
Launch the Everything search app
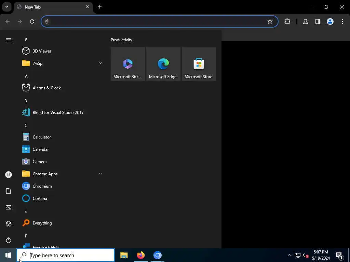63,223
